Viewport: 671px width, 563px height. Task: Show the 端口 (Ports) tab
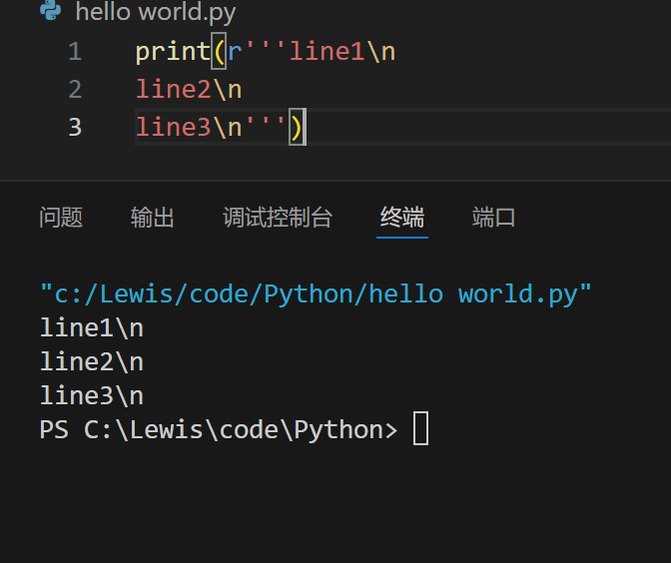494,218
